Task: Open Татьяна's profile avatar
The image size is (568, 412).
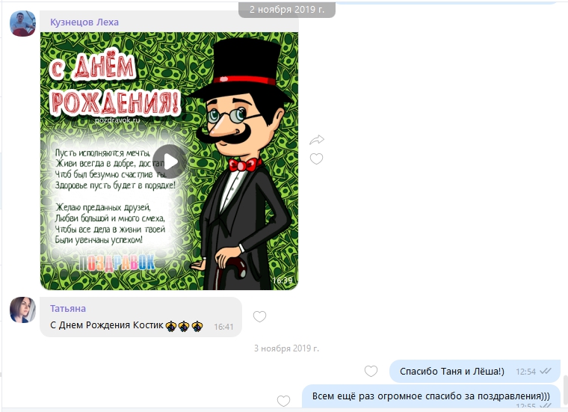Action: coord(22,310)
